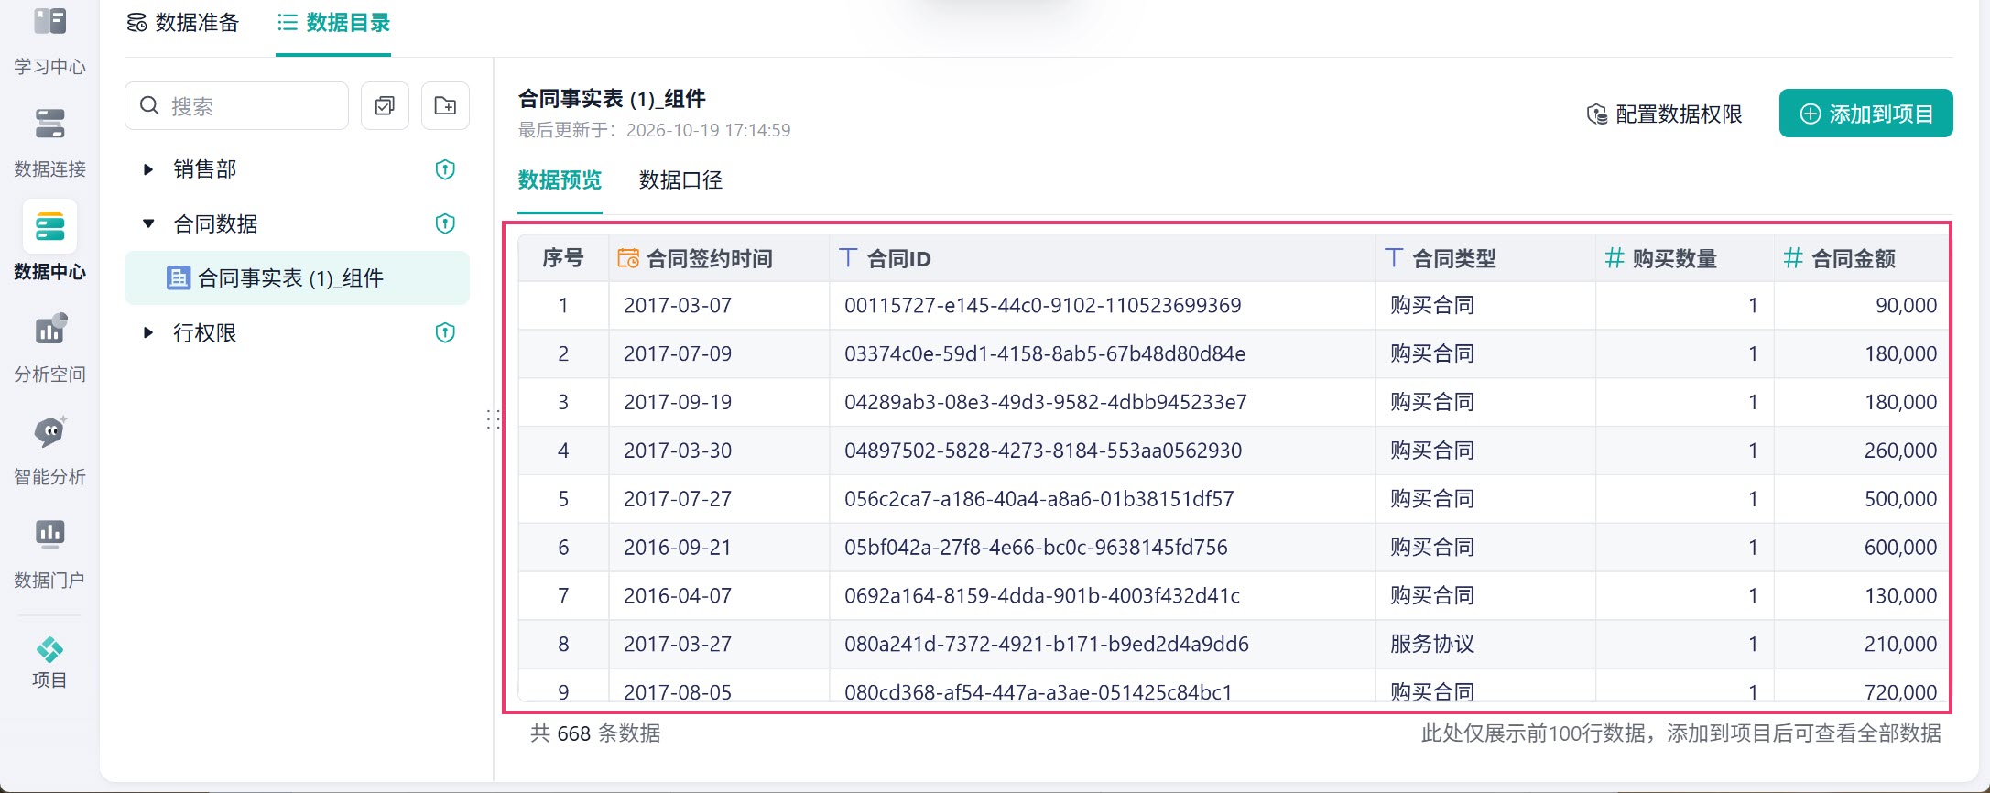Select the 数据预览 tab
This screenshot has width=1990, height=793.
560,180
